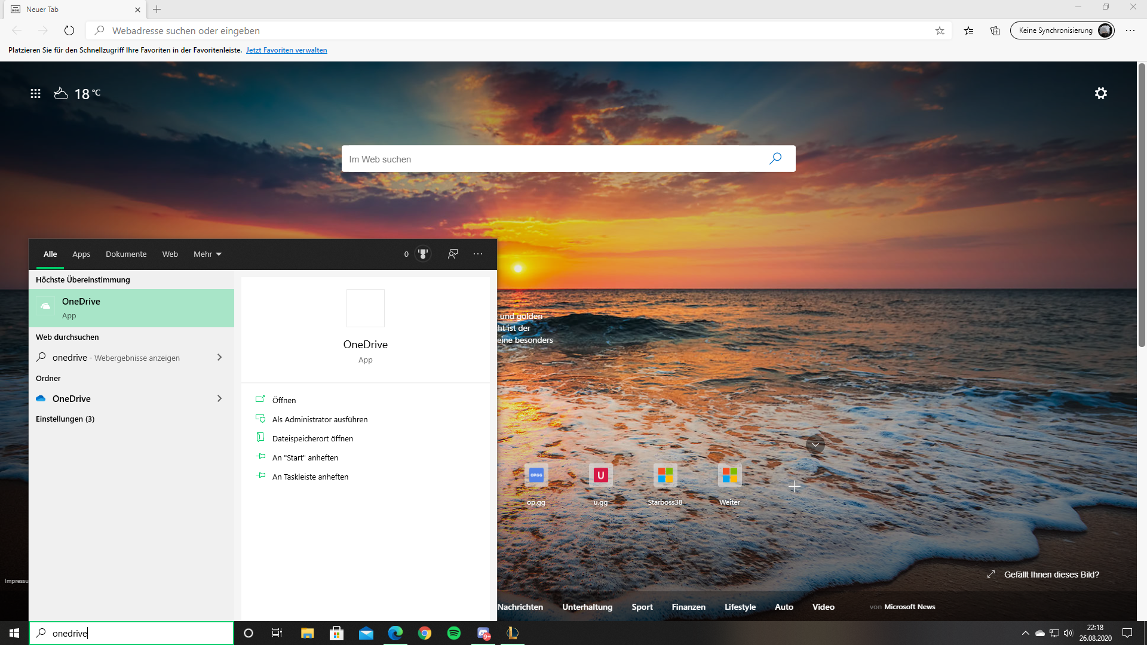
Task: Select the Alle search filter tab
Action: coord(50,254)
